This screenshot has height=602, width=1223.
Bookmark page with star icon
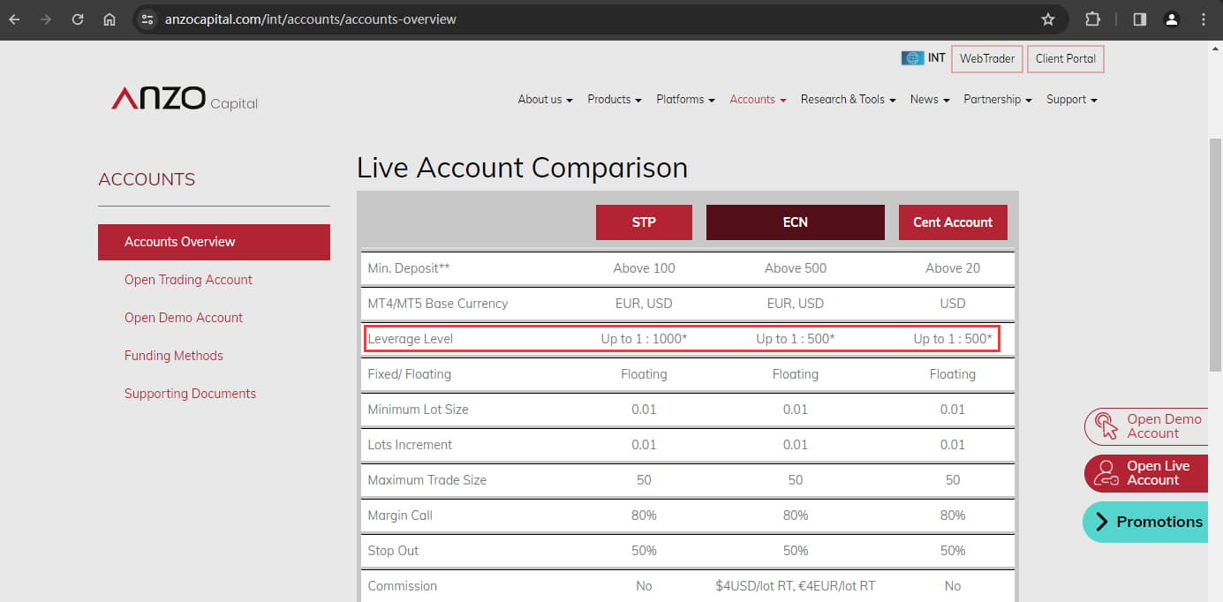click(x=1048, y=19)
